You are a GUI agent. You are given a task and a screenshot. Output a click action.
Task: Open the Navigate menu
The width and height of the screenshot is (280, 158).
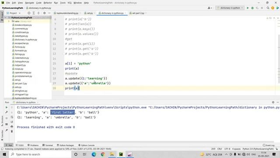point(29,3)
